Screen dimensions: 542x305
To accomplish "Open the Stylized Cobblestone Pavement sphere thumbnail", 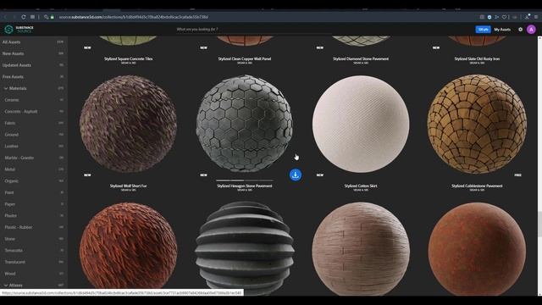I will 477,124.
